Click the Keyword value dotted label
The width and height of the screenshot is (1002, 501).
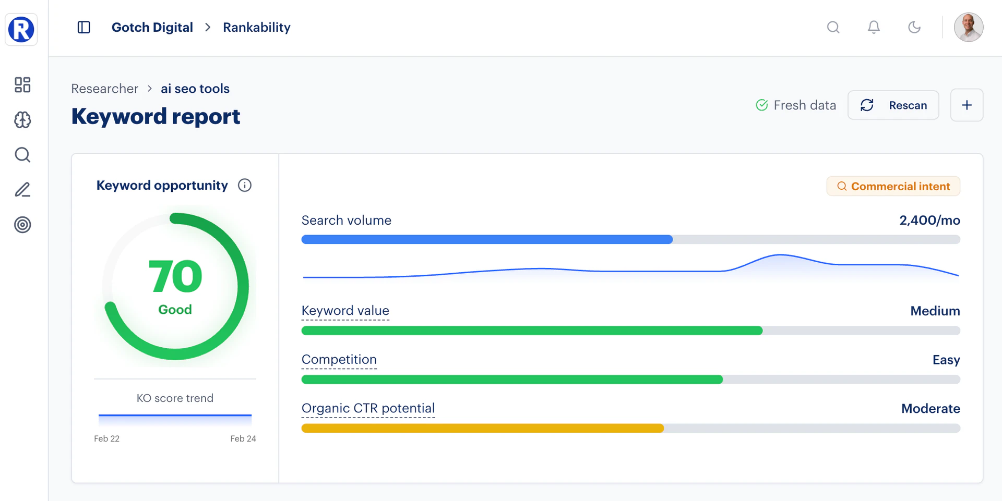point(345,311)
